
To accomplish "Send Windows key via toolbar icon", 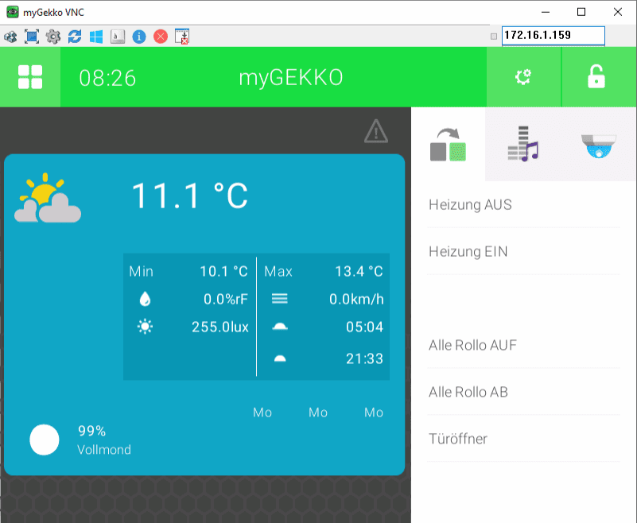I will pos(96,37).
